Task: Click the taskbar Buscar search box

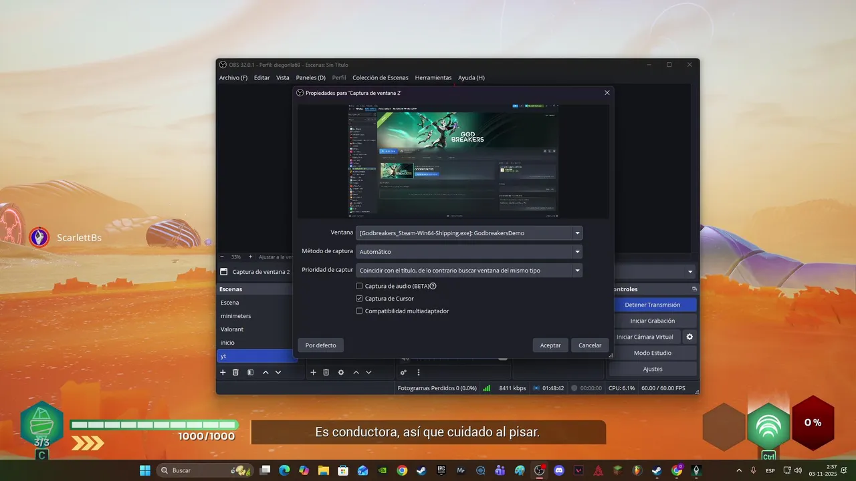Action: [205, 470]
